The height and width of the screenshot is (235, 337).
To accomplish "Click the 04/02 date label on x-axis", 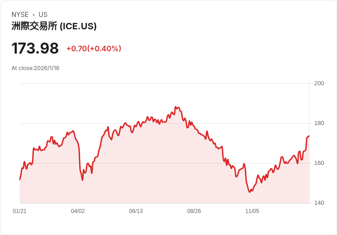I will [78, 211].
